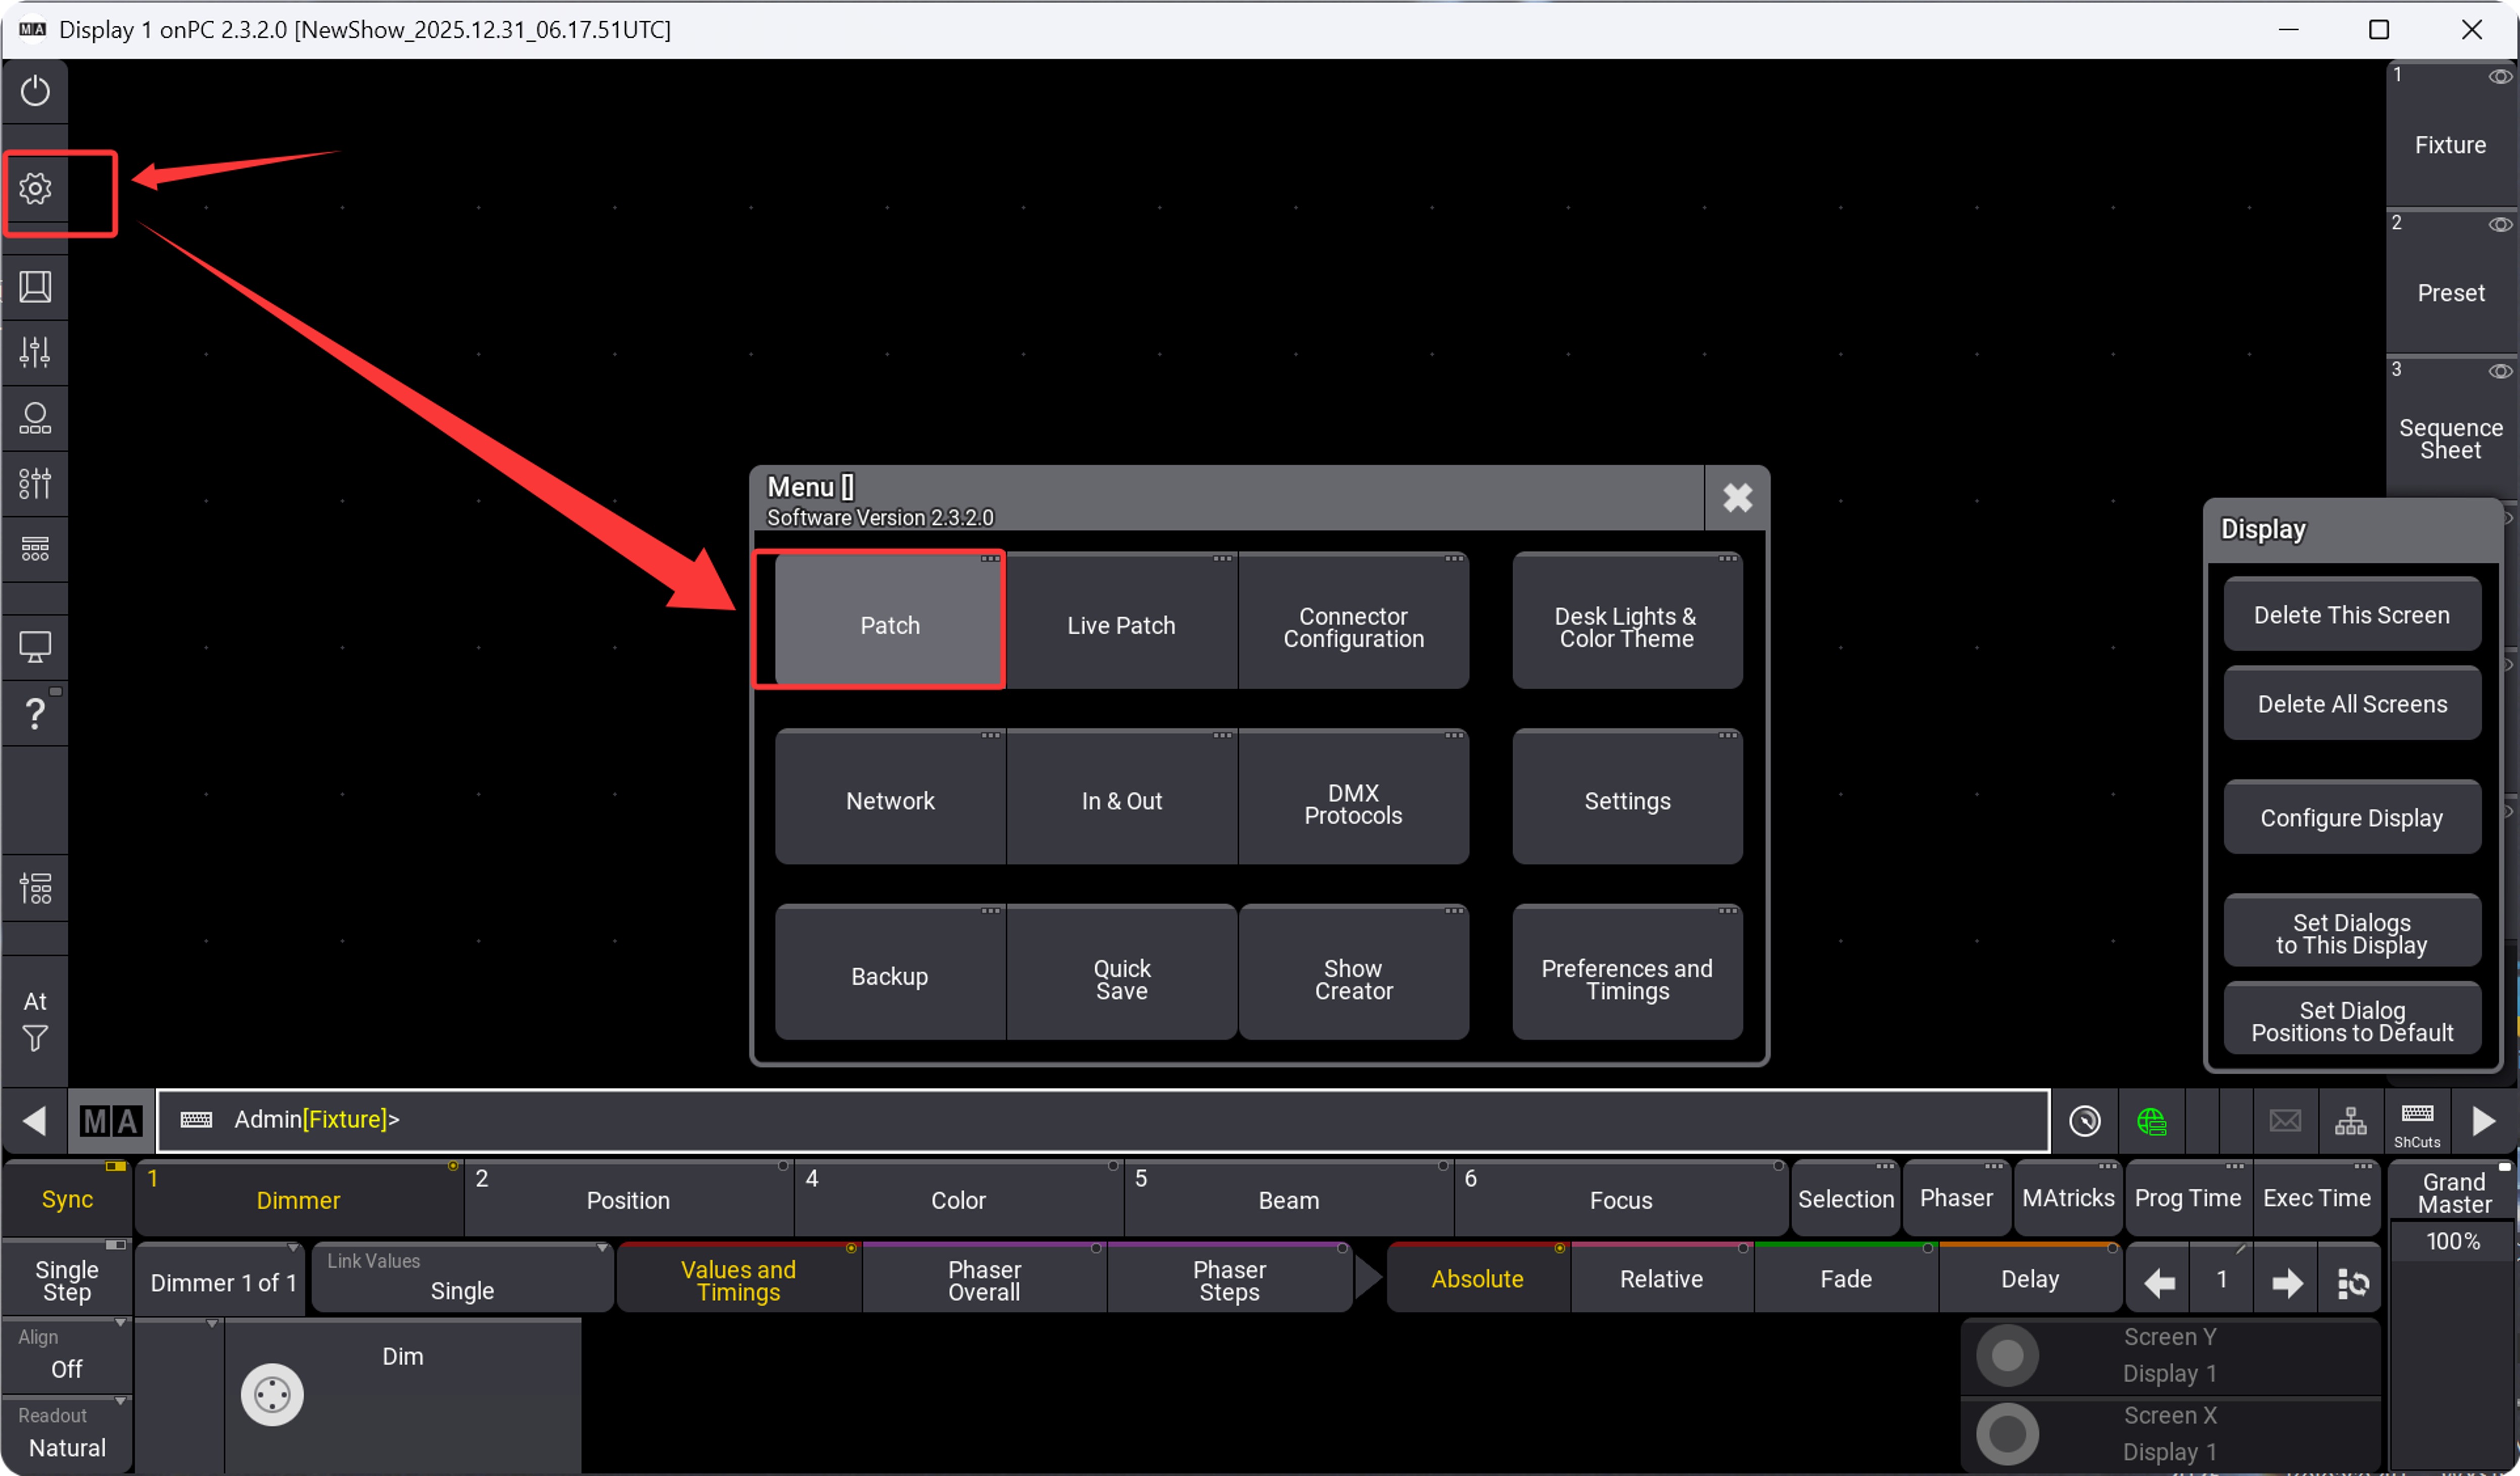Open the Align Off dropdown

[x=67, y=1356]
